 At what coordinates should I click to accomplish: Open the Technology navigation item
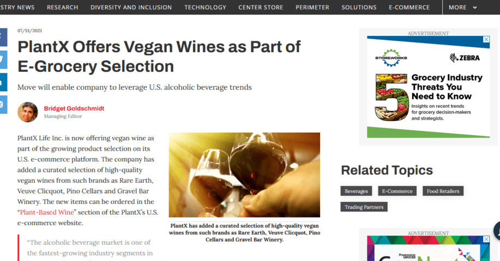(x=206, y=7)
